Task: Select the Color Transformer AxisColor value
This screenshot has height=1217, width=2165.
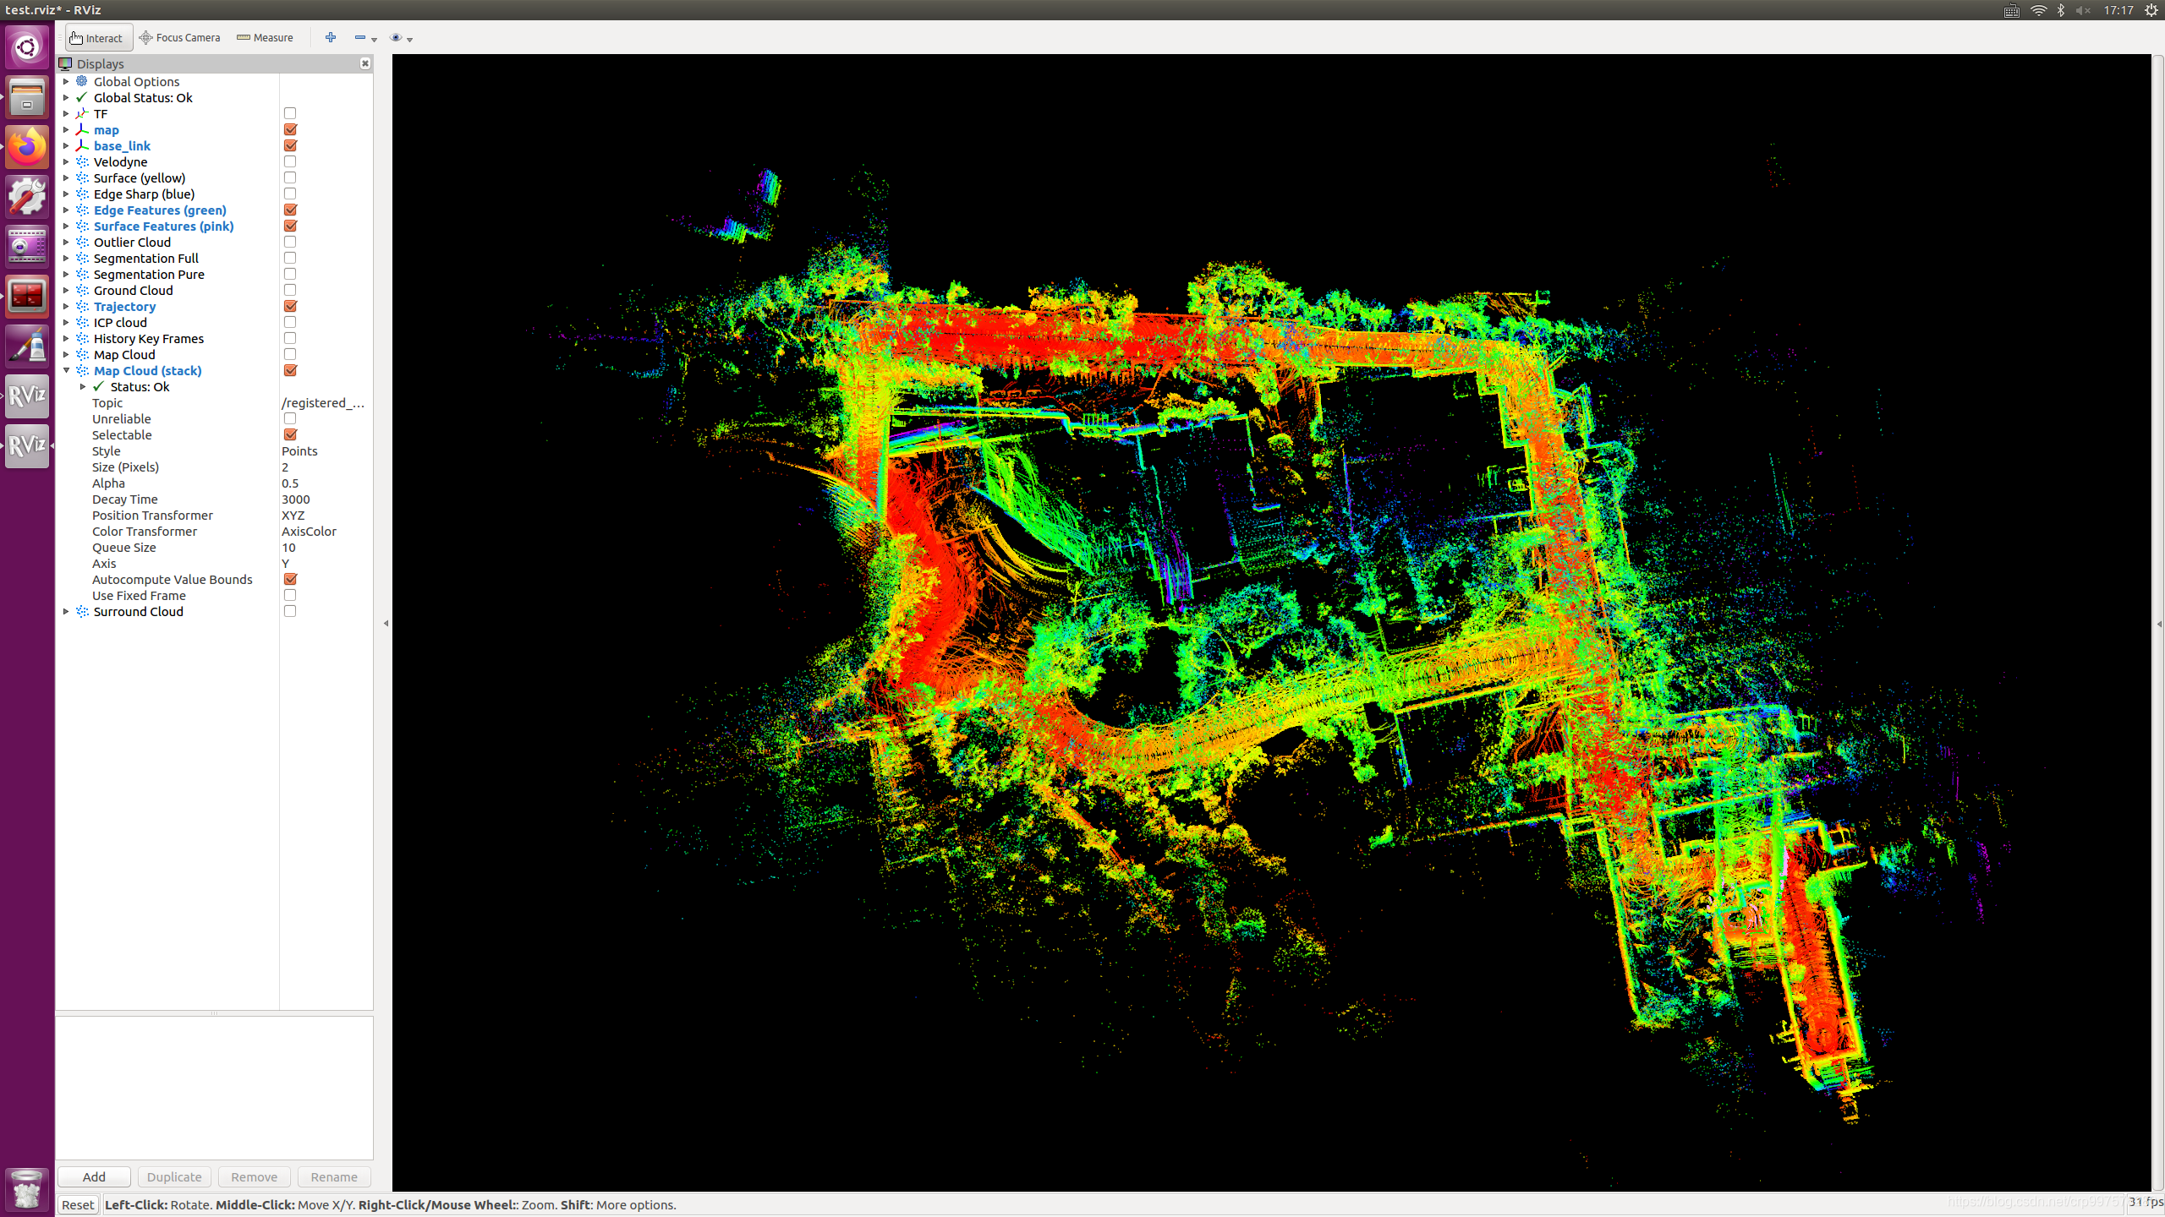Action: pos(309,531)
